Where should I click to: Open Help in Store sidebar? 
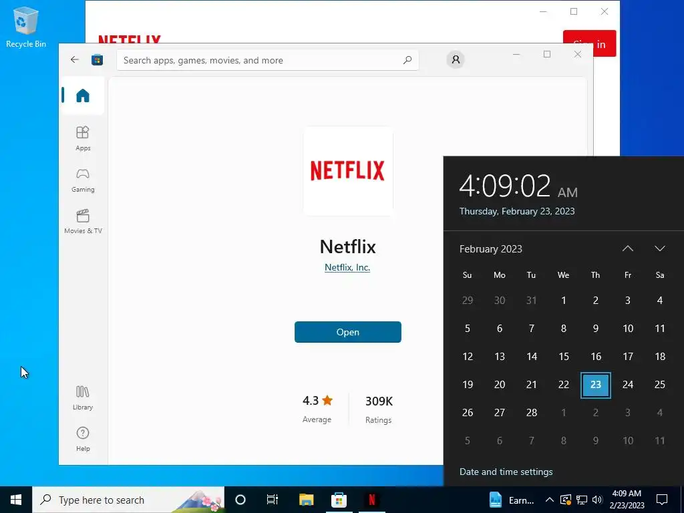click(x=83, y=440)
